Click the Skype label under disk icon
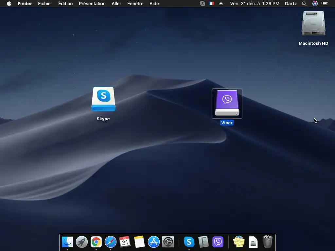The height and width of the screenshot is (251, 335). click(x=103, y=119)
